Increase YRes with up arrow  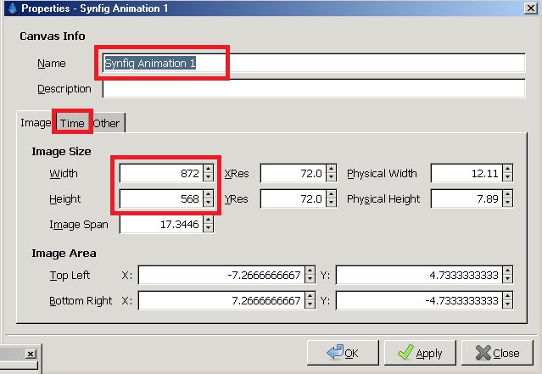[x=331, y=194]
